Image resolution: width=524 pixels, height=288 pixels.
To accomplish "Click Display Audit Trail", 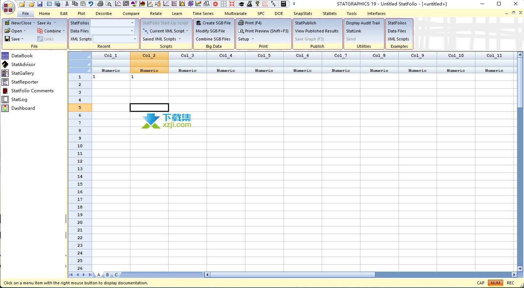I will tap(363, 23).
